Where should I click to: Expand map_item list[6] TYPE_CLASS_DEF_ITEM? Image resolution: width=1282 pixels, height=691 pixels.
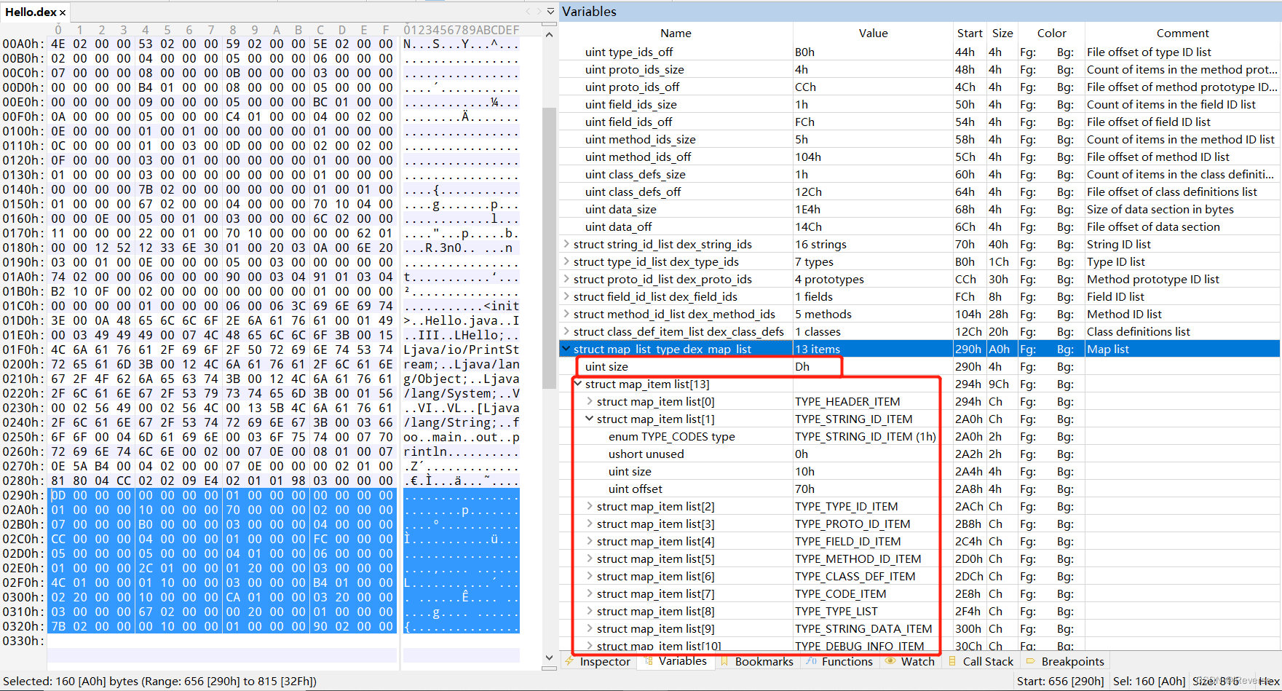coord(590,576)
